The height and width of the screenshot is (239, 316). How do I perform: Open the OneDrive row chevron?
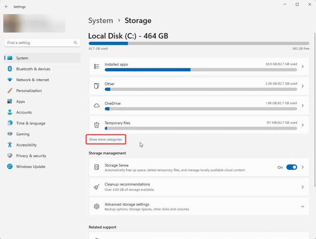(x=302, y=106)
